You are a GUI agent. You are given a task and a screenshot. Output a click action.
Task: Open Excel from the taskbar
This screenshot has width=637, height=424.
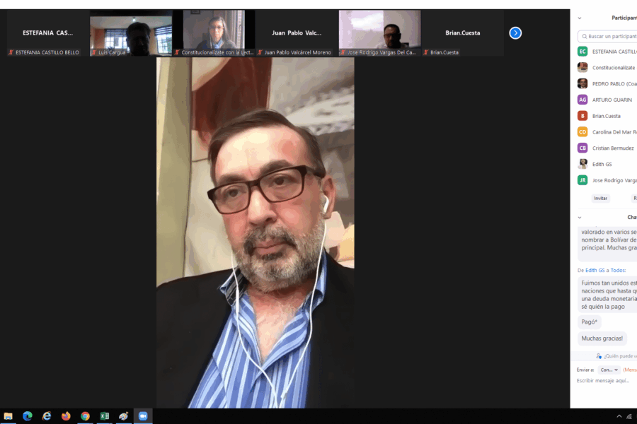pyautogui.click(x=104, y=416)
